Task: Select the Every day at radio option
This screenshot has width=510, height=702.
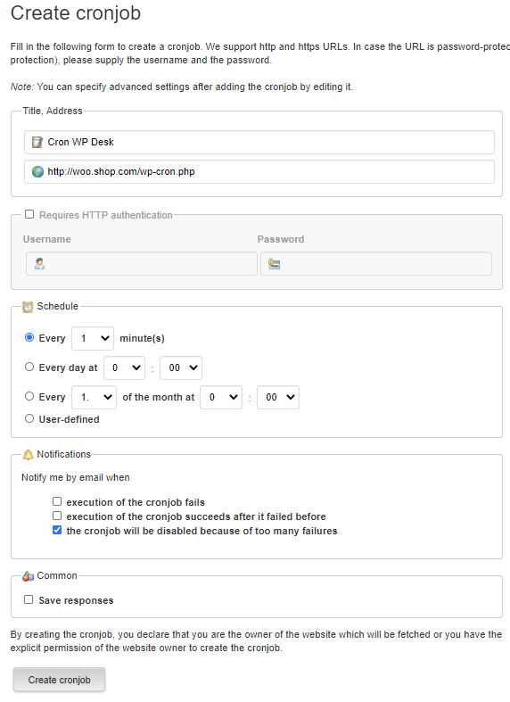Action: [x=29, y=368]
